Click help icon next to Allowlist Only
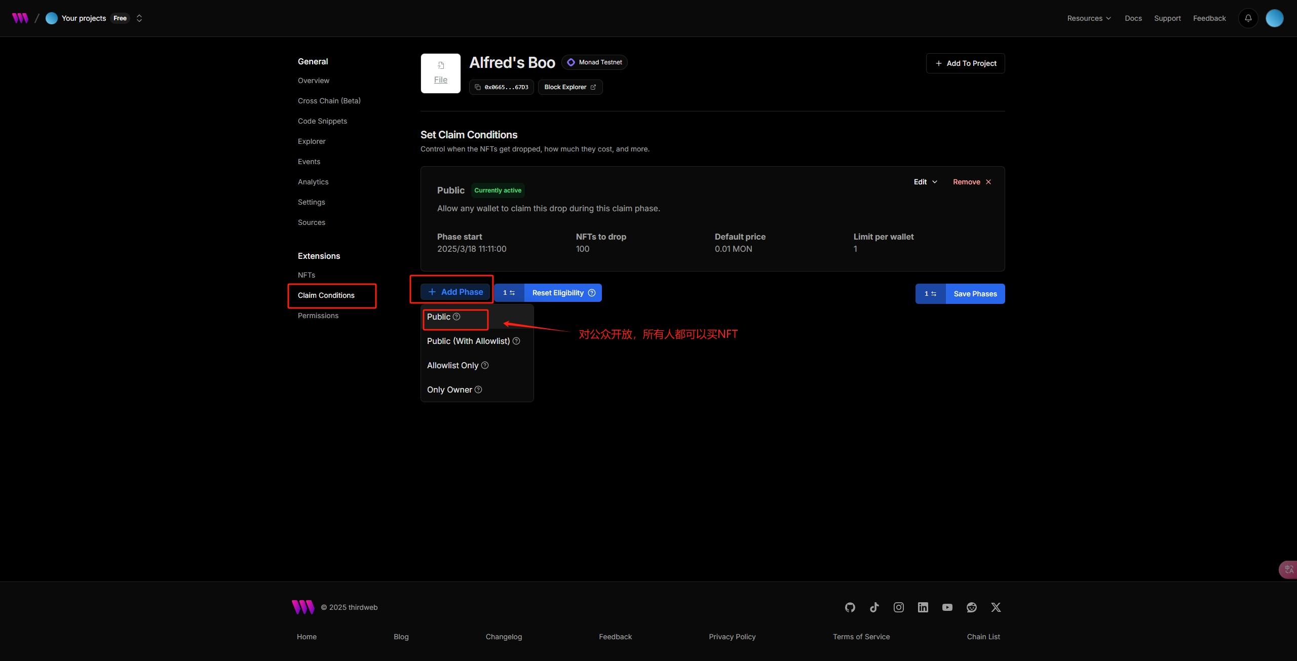 485,365
